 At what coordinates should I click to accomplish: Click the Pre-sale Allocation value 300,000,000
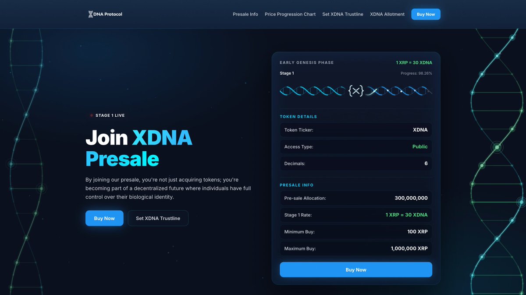click(x=411, y=198)
